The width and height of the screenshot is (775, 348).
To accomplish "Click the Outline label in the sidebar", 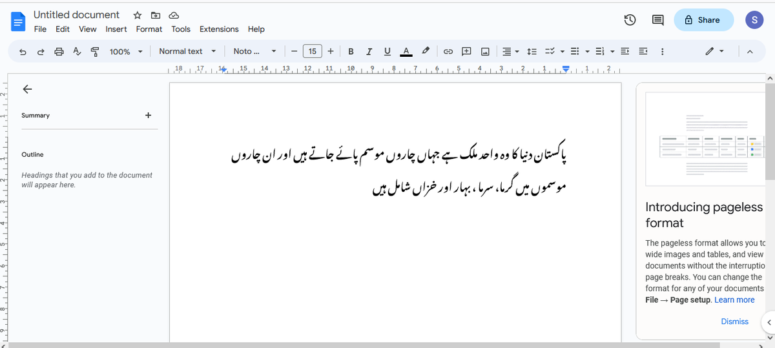I will click(x=32, y=154).
